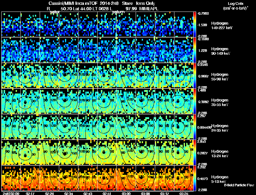Click the "Log Cnts" colorbar heading
Image resolution: width=256 pixels, height=195 pixels.
(236, 4)
